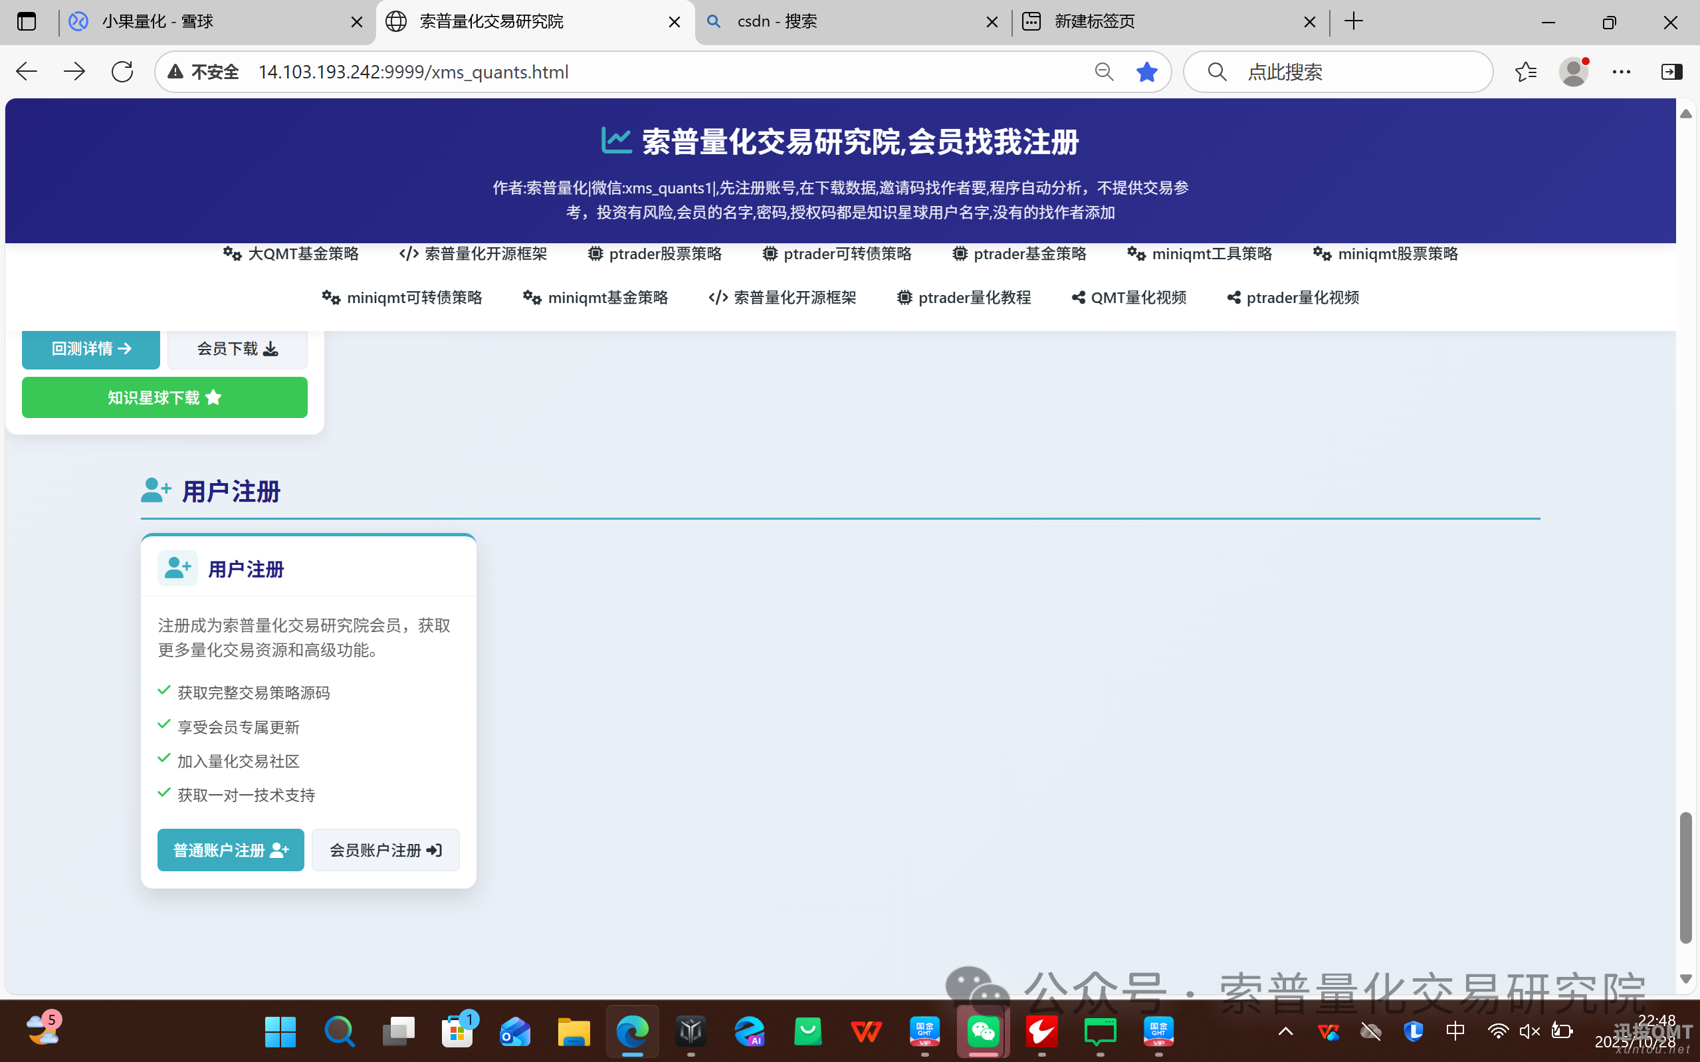This screenshot has width=1700, height=1062.
Task: Open the tab actions menu at top left
Action: [26, 22]
